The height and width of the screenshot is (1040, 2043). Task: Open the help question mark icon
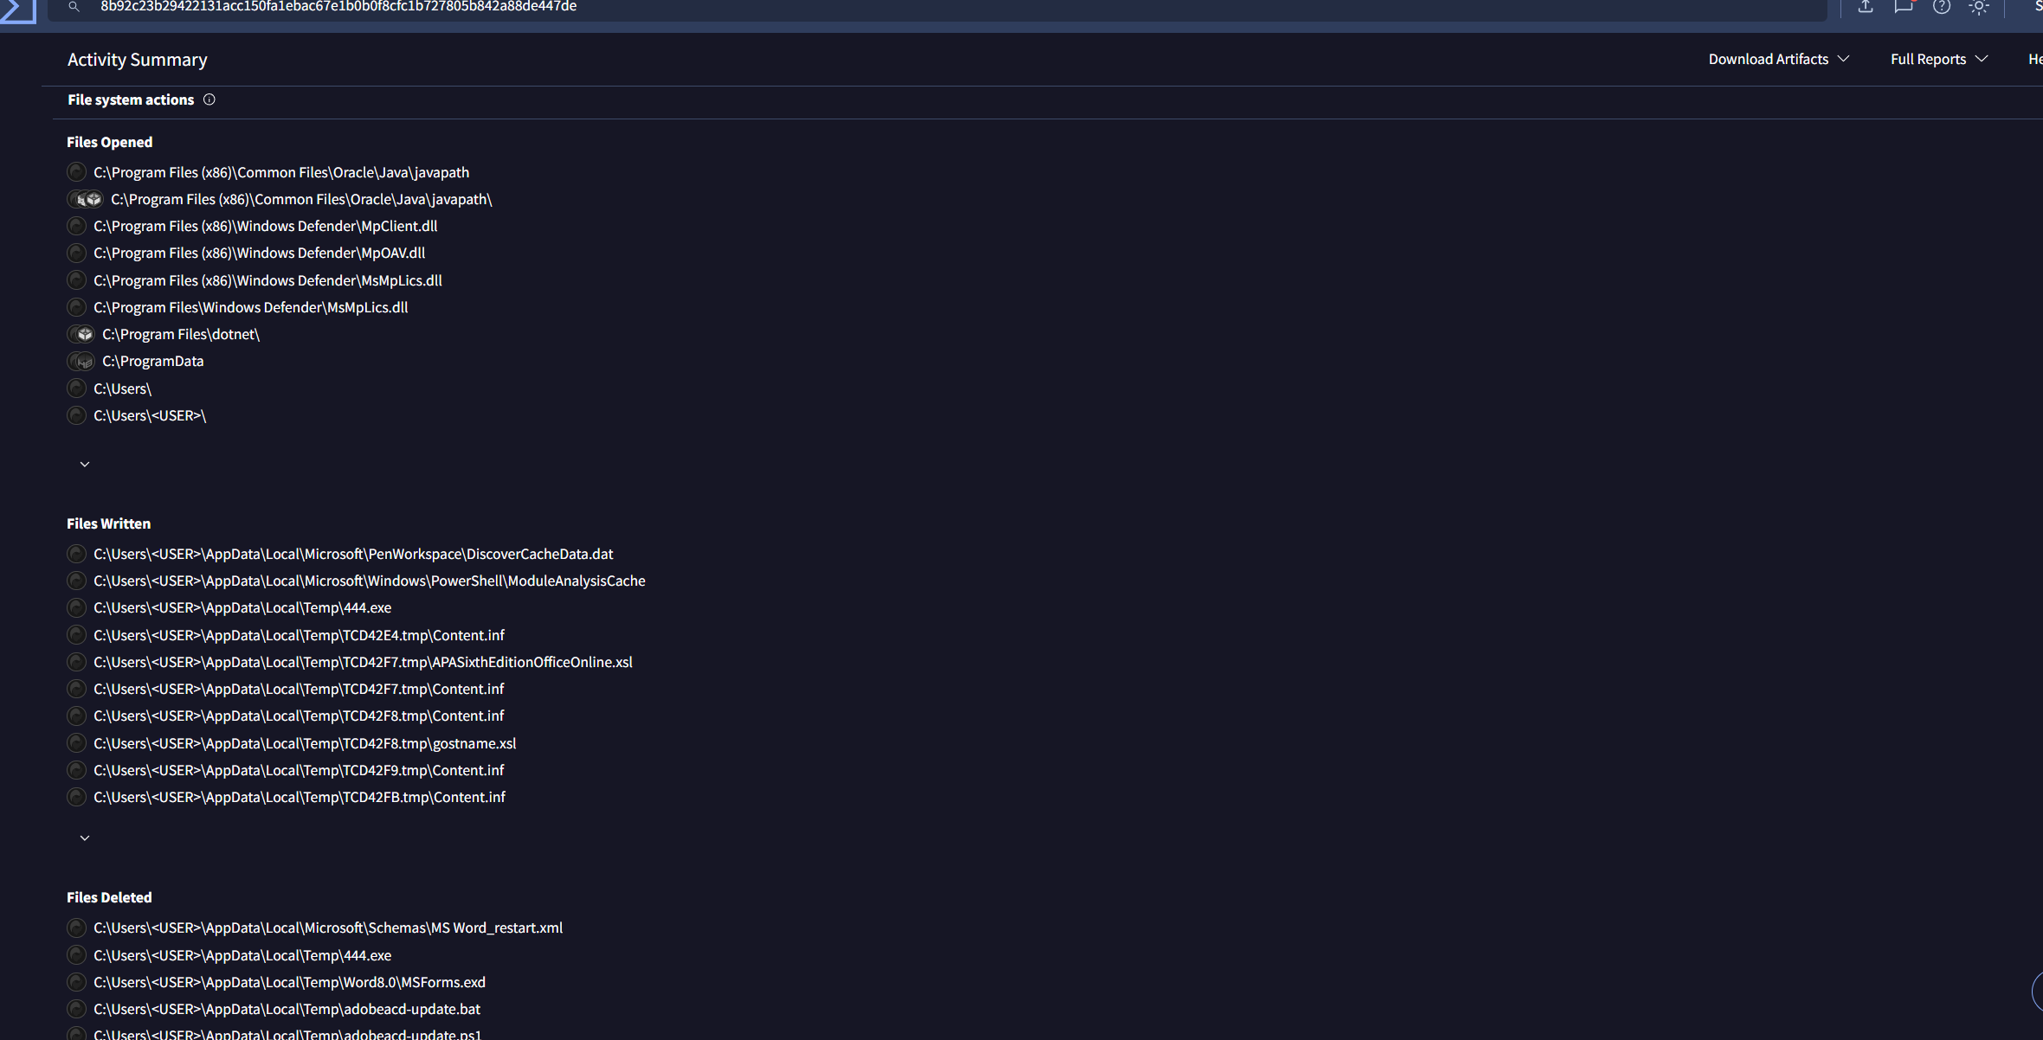[x=1942, y=7]
